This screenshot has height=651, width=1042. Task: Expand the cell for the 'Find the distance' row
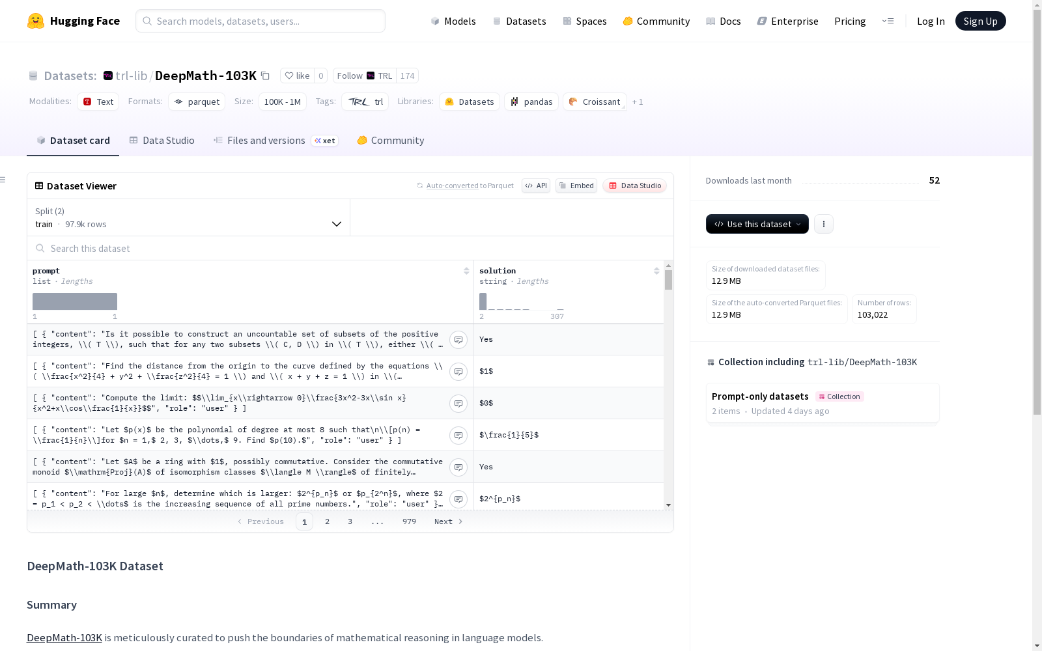(458, 372)
